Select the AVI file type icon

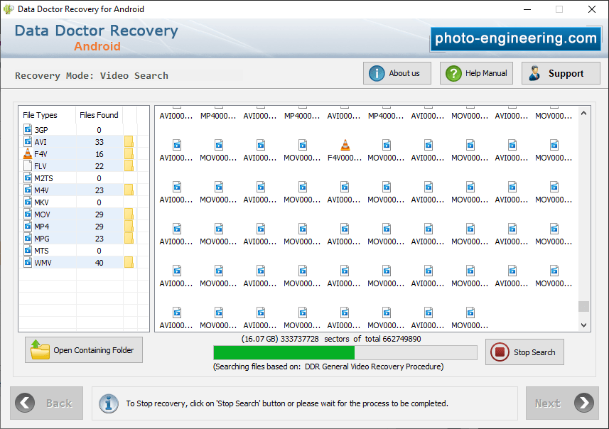click(28, 141)
